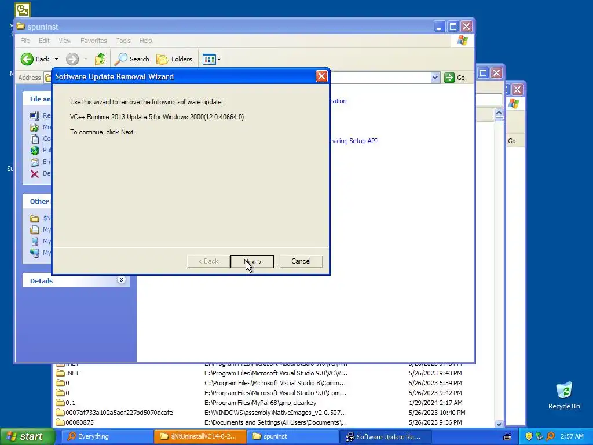The image size is (593, 445).
Task: Open the Tools menu
Action: pyautogui.click(x=123, y=41)
